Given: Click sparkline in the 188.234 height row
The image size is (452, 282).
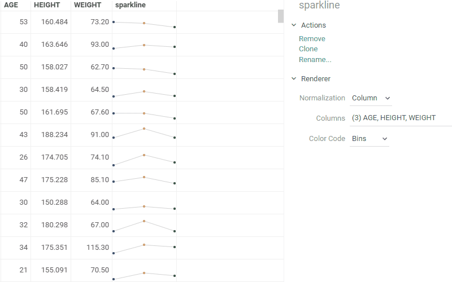Looking at the screenshot, I should (x=144, y=135).
